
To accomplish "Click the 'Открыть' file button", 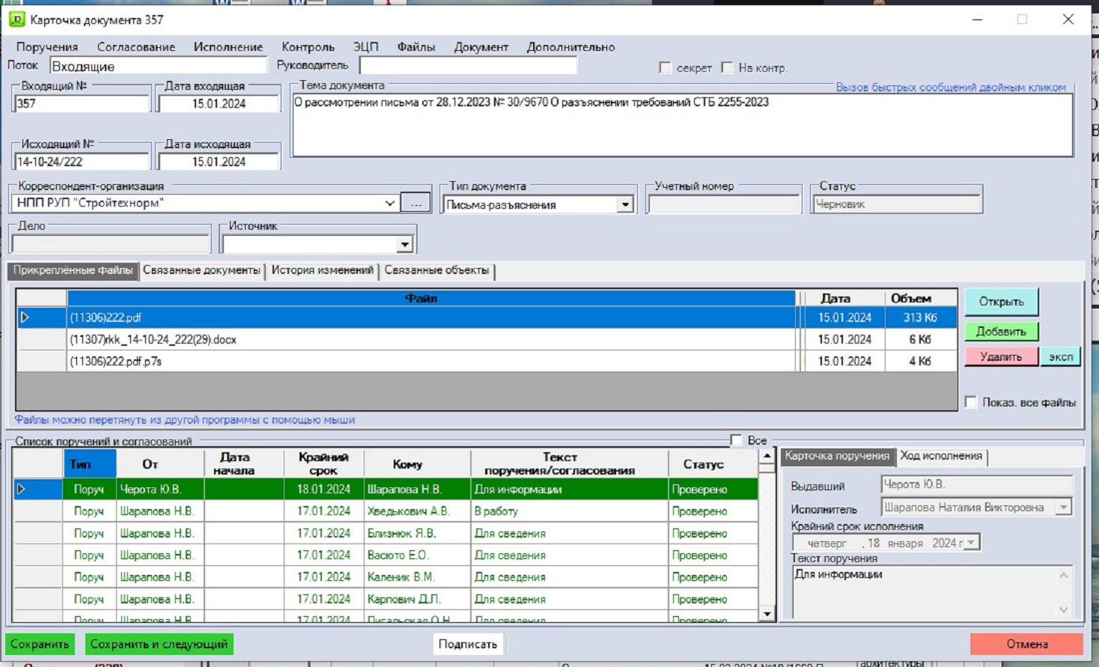I will (1001, 302).
